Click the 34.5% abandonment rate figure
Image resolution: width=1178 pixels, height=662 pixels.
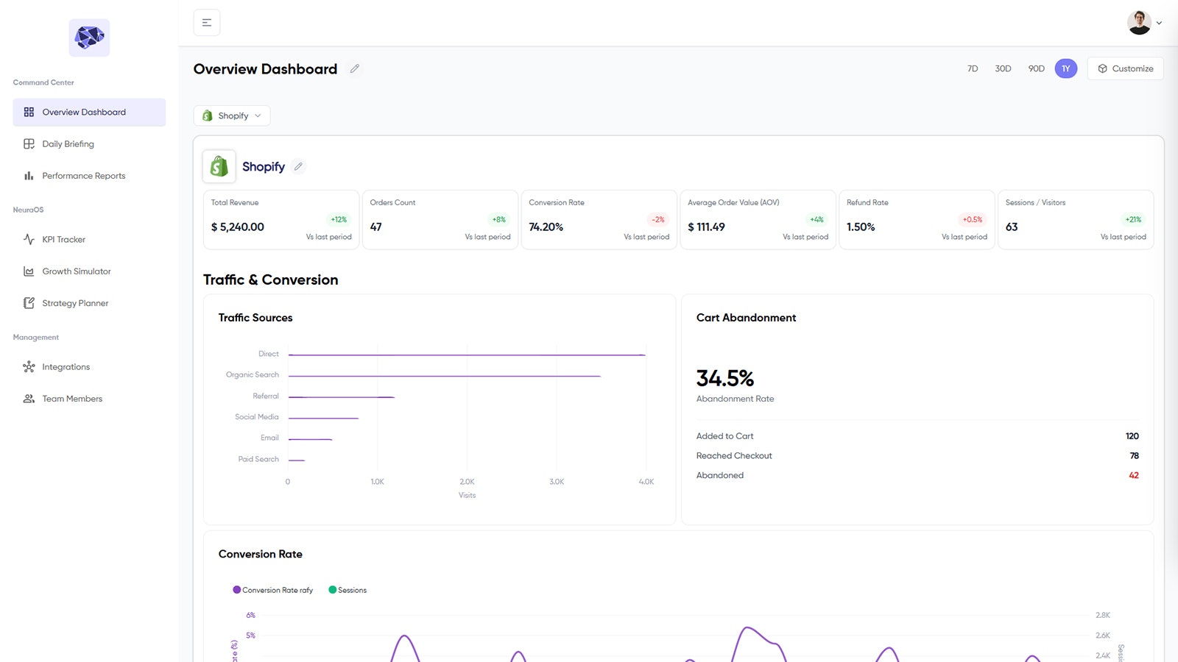point(725,378)
